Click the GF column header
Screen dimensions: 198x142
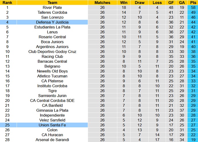point(171,3)
